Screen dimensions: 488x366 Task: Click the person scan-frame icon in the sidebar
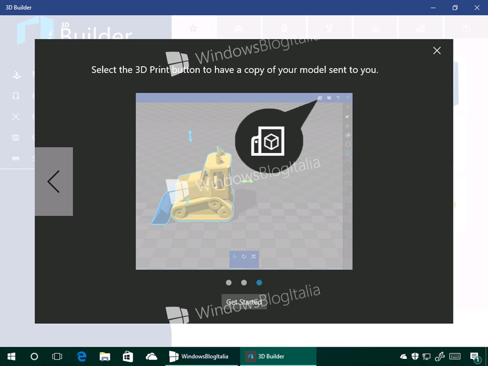[x=16, y=117]
